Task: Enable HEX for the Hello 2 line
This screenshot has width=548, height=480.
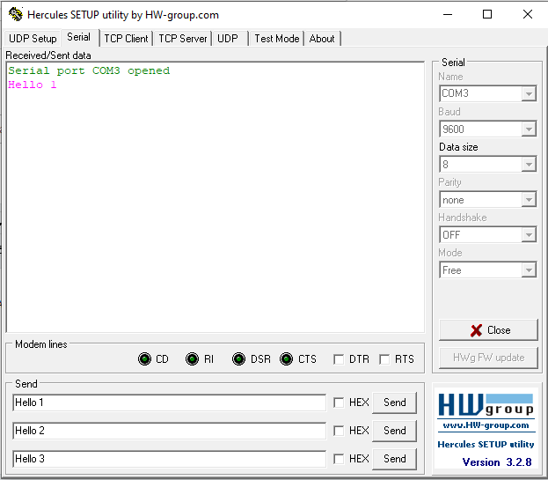Action: (339, 431)
